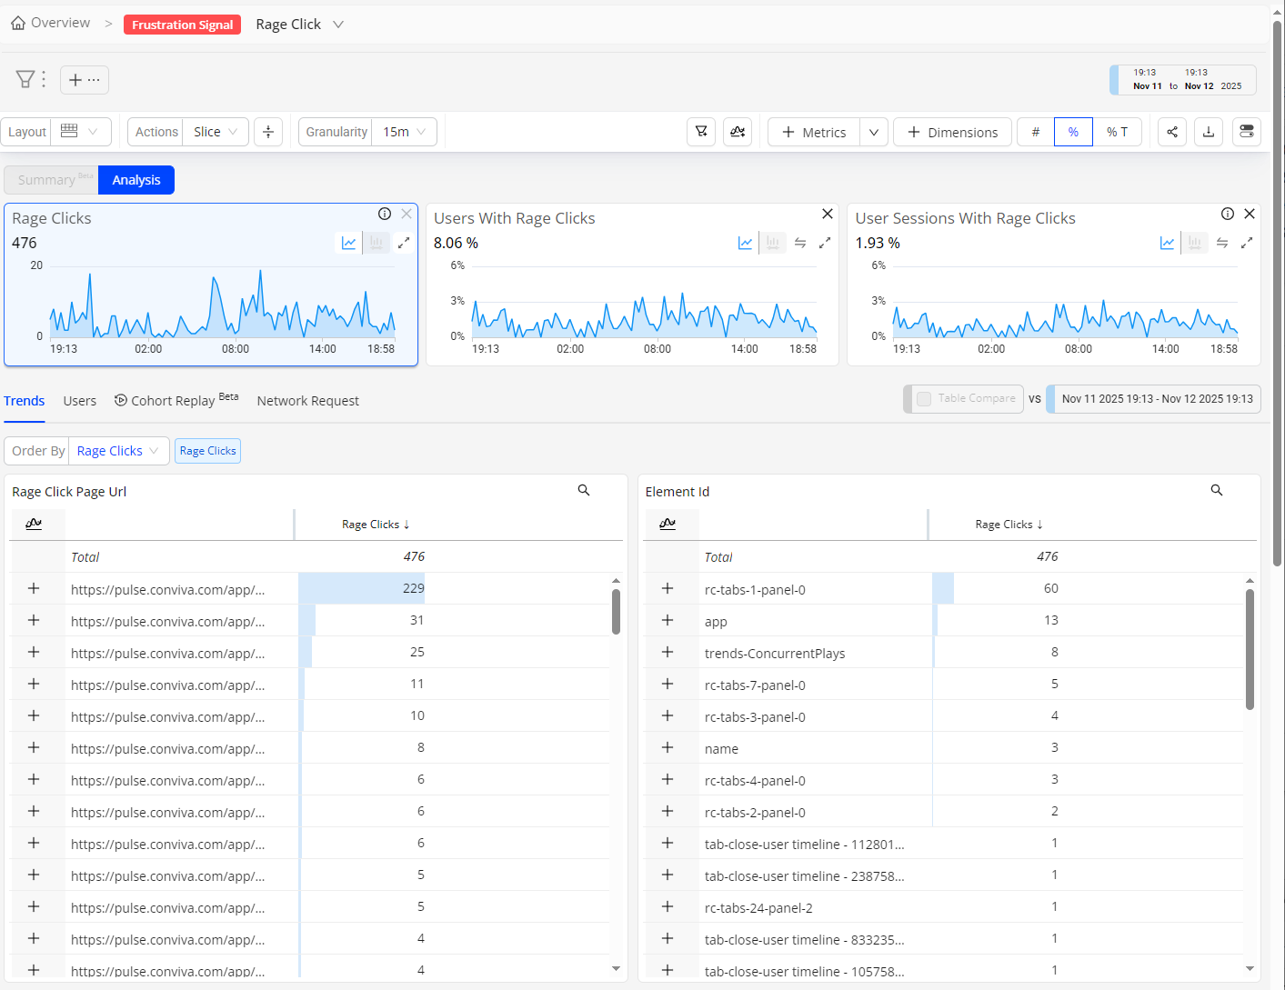Open search in Rage Click Page Url table
The width and height of the screenshot is (1285, 990).
pos(584,490)
